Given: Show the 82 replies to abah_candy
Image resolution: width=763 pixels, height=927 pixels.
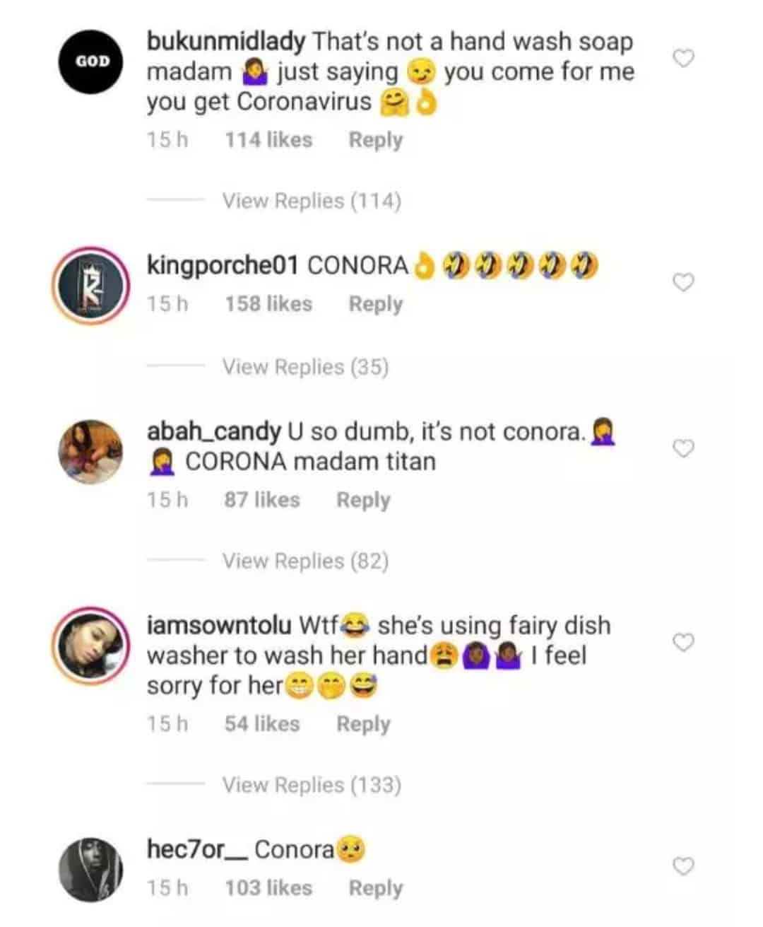Looking at the screenshot, I should coord(305,561).
